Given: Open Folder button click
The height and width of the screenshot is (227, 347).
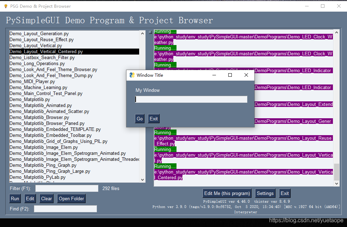Looking at the screenshot, I should coord(71,198).
